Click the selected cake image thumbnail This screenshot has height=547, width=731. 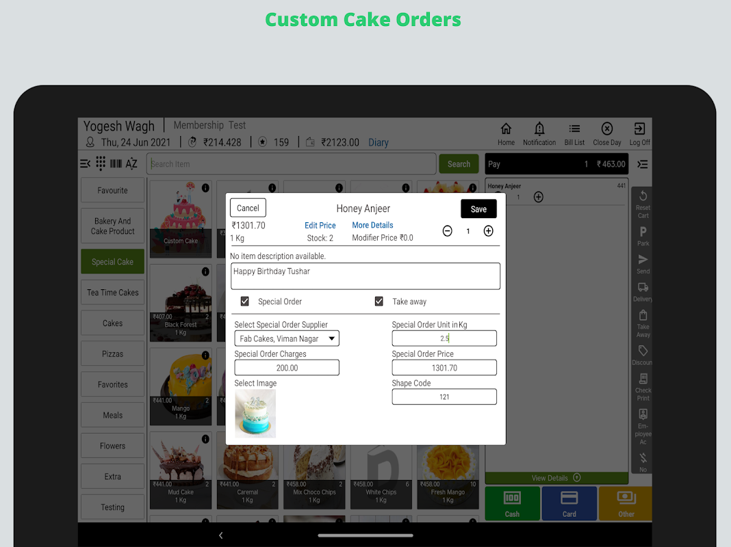pos(255,414)
